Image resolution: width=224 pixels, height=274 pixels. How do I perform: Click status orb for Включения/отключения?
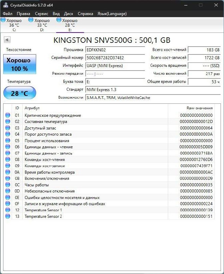click(8, 178)
